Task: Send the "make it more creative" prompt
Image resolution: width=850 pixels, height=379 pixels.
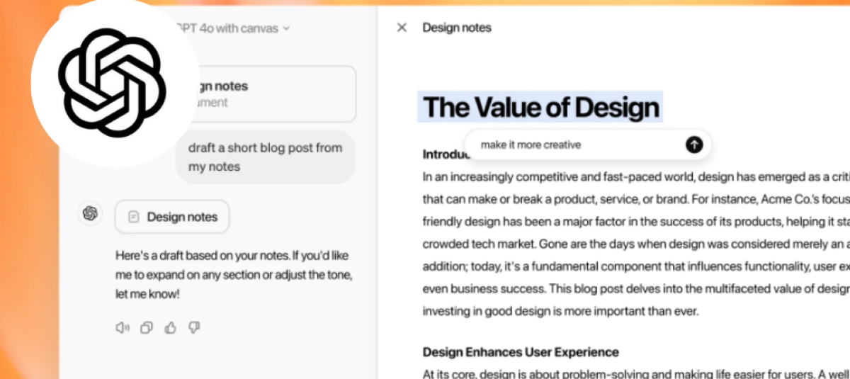Action: pyautogui.click(x=694, y=145)
